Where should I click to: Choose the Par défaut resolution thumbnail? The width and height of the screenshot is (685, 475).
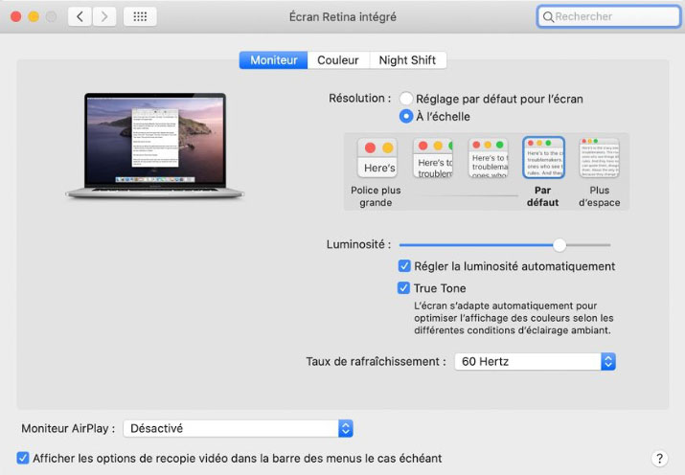tap(544, 158)
